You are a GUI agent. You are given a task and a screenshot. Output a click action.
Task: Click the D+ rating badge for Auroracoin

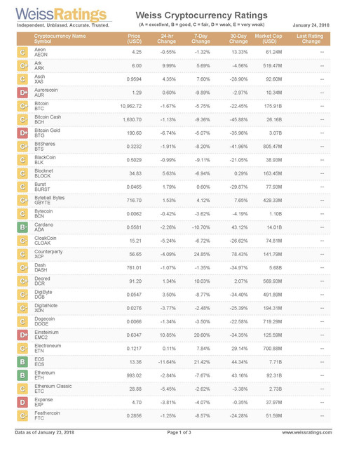point(22,93)
